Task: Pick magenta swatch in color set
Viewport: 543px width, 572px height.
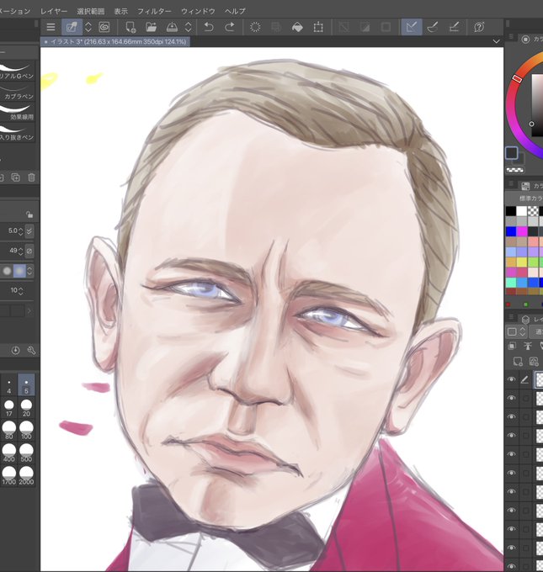Action: tap(522, 231)
